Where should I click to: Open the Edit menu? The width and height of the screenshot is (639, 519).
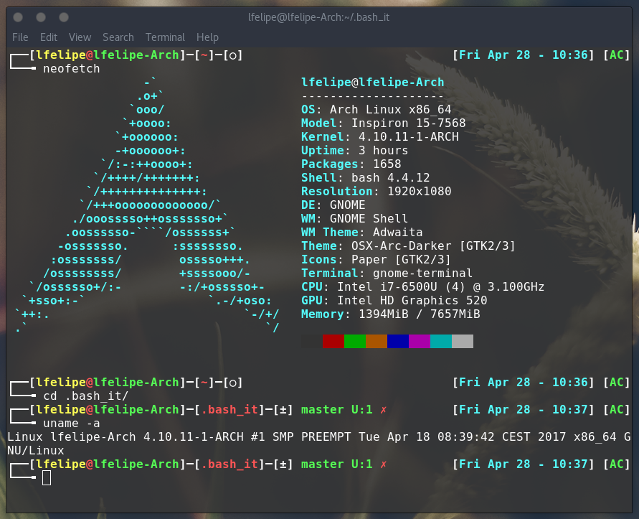[x=49, y=37]
